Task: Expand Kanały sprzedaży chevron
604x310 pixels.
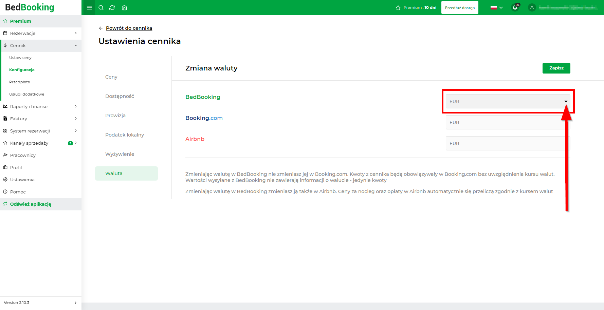Action: 76,143
